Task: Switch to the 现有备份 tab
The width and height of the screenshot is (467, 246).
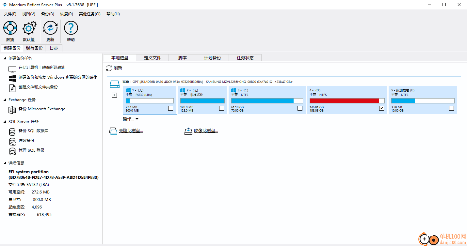Action: pos(34,48)
